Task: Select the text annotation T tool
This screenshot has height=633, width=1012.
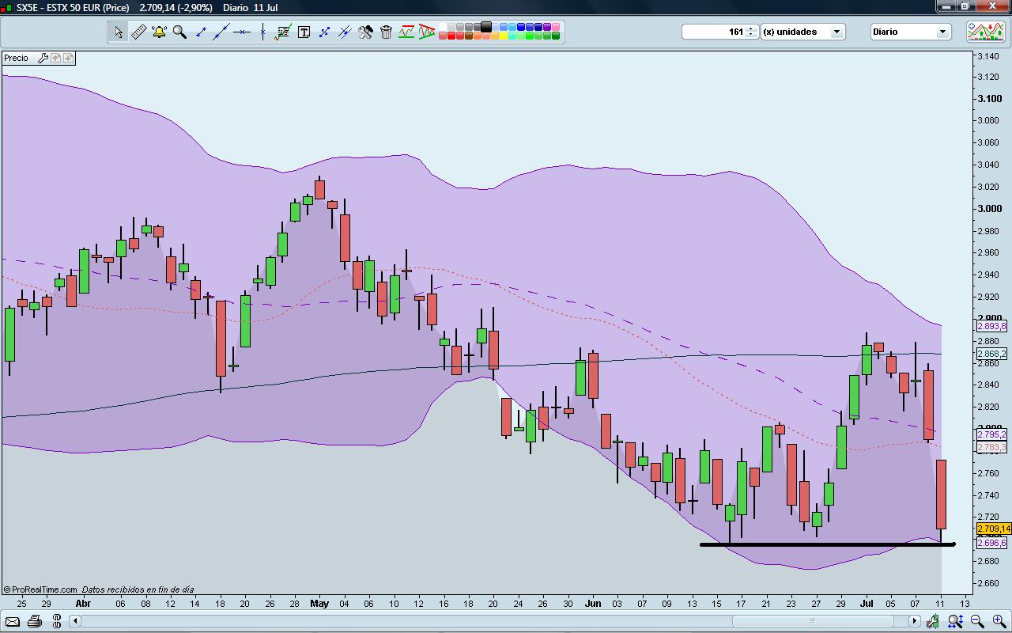Action: [304, 32]
